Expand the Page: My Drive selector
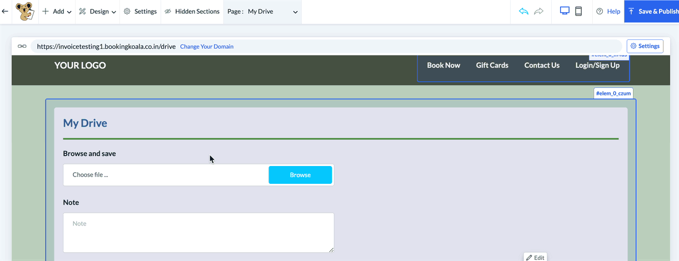Screen dimensions: 679x261 pyautogui.click(x=263, y=11)
